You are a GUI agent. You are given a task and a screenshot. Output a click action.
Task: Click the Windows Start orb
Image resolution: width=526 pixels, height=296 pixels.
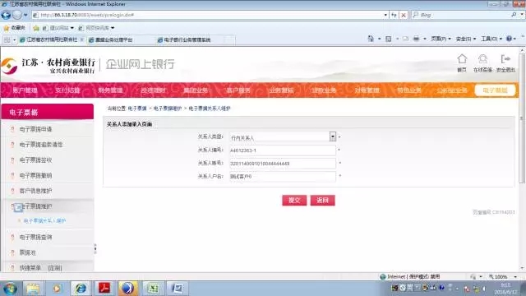(x=10, y=289)
